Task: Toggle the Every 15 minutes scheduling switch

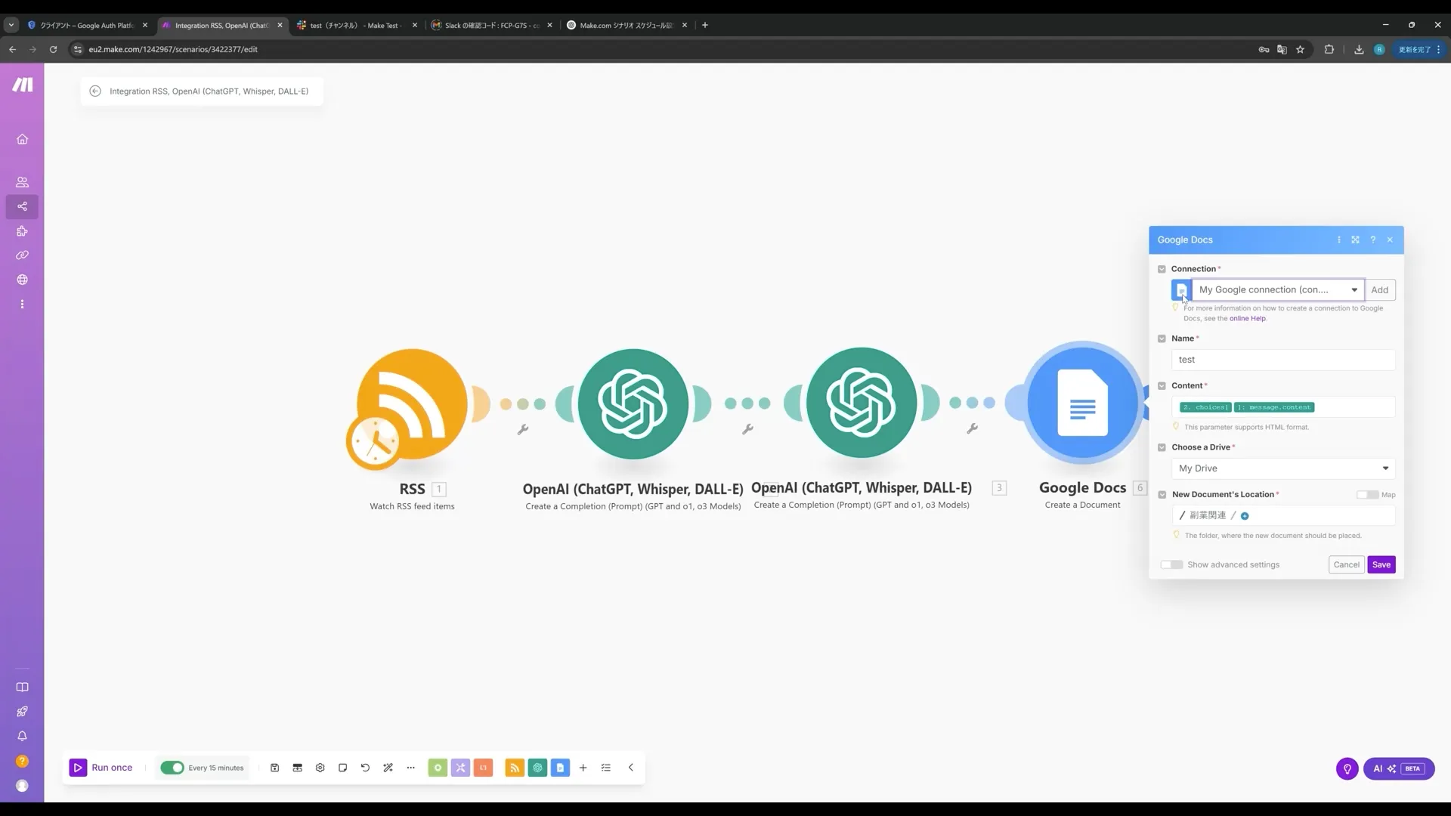Action: (172, 768)
